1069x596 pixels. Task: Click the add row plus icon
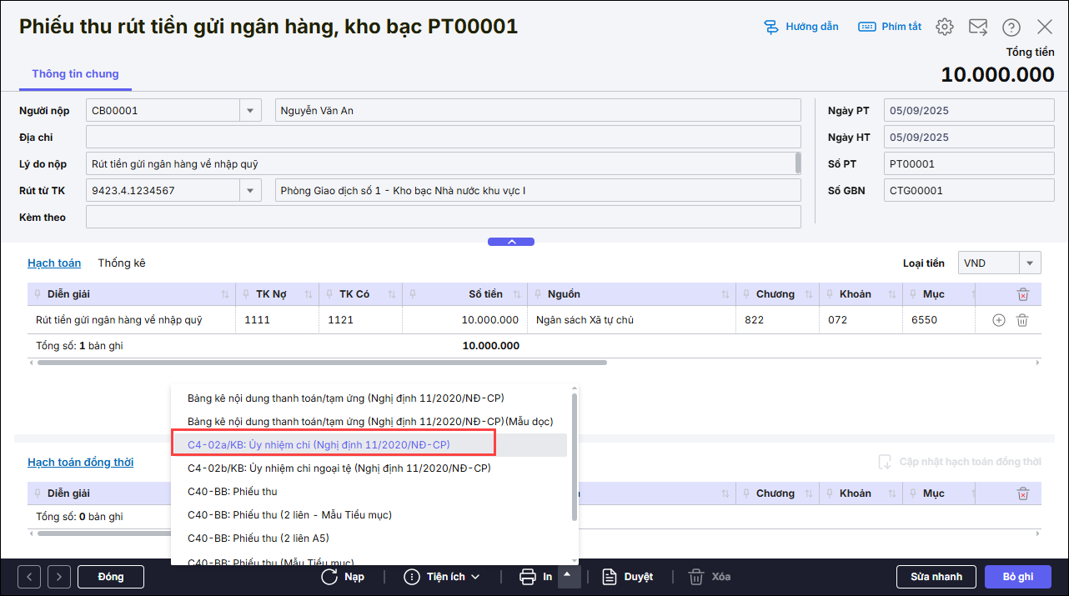(998, 320)
